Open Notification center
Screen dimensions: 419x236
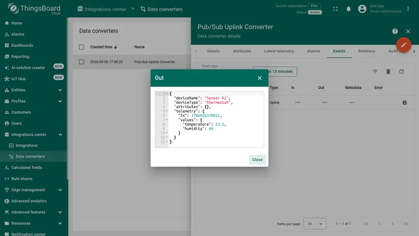(x=28, y=234)
